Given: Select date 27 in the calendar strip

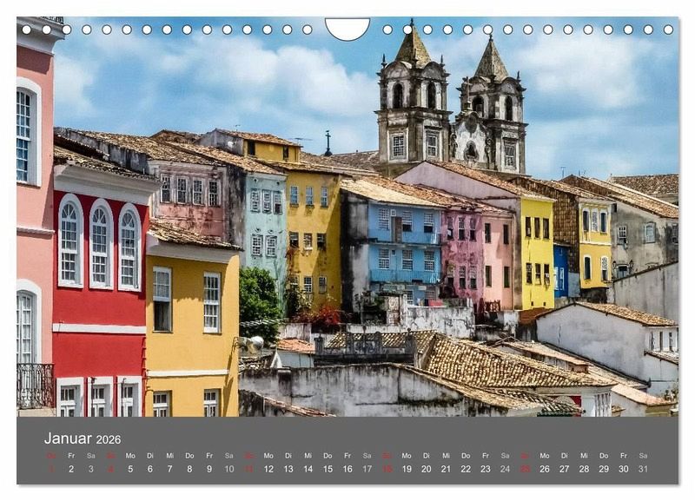Looking at the screenshot, I should (x=564, y=469).
